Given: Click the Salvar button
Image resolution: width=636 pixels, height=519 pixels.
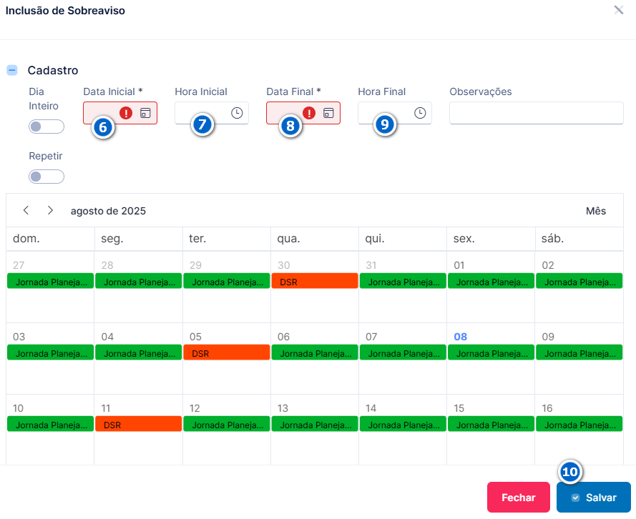Looking at the screenshot, I should (593, 497).
